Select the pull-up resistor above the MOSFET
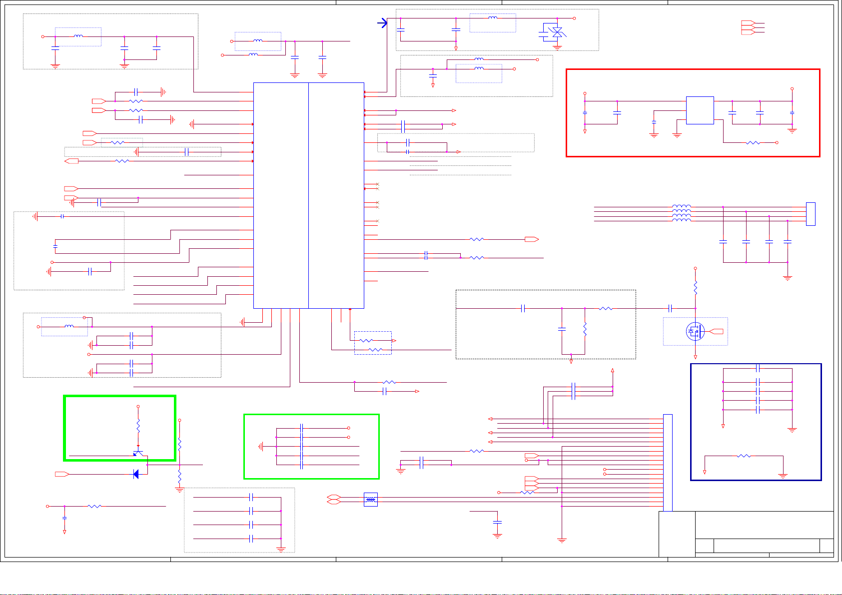The height and width of the screenshot is (595, 842). point(695,288)
